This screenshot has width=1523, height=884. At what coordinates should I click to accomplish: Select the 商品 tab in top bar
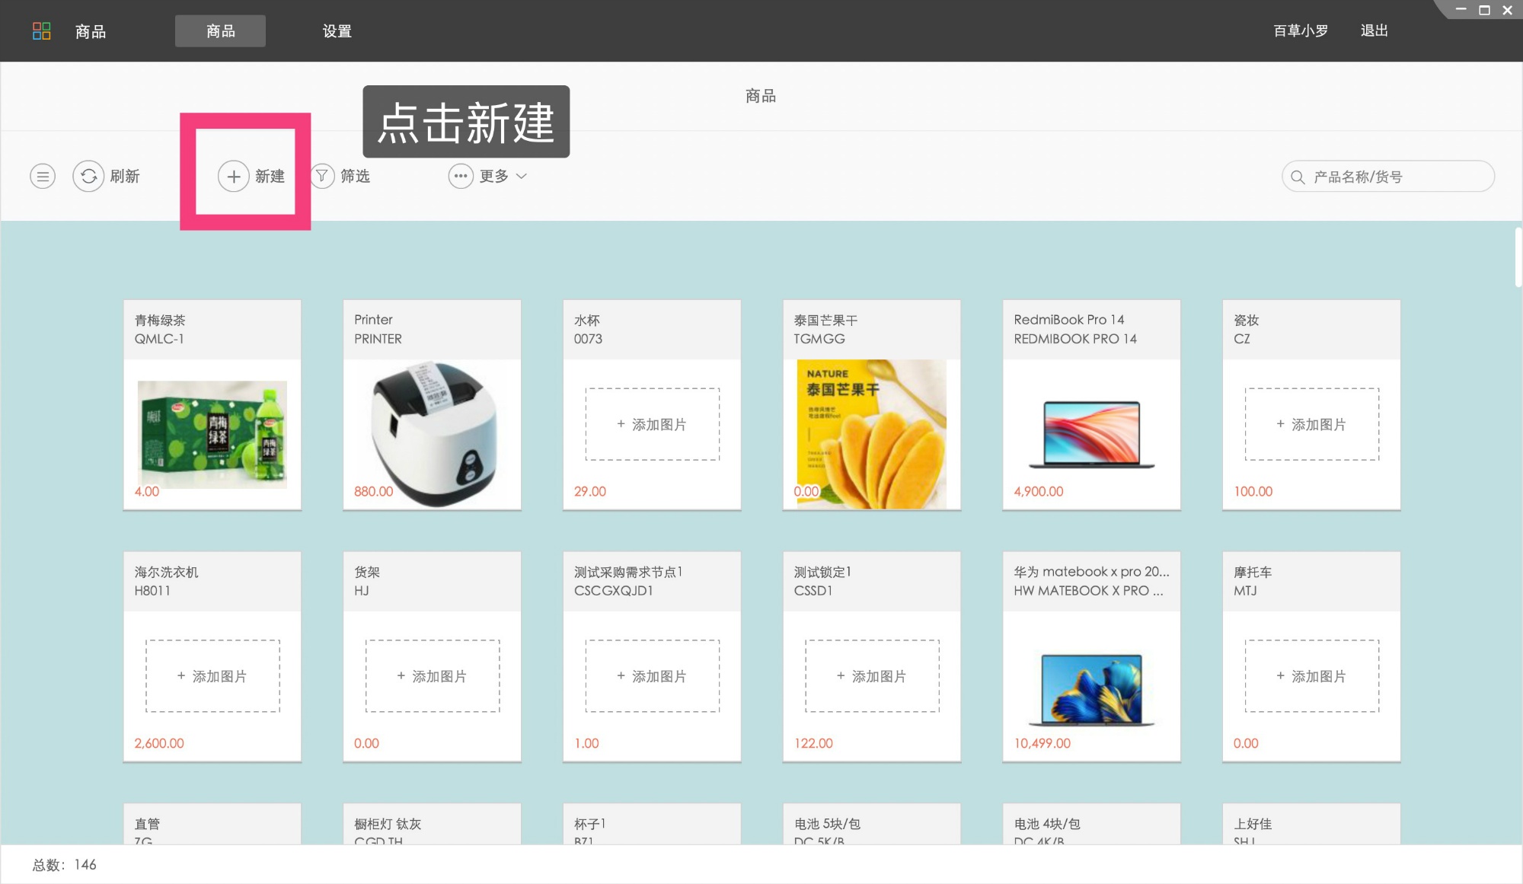pos(220,30)
